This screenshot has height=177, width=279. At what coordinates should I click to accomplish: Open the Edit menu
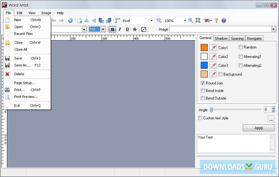[x=20, y=13]
